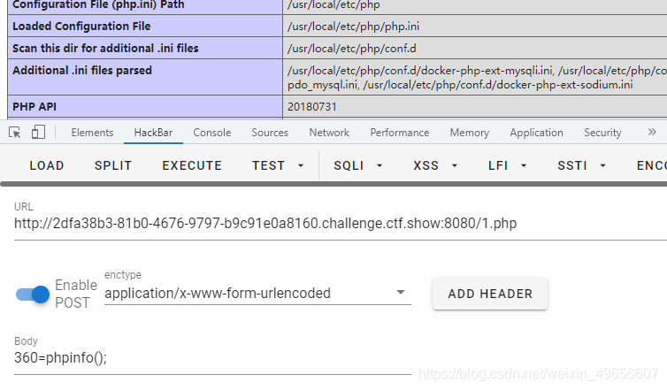Open the LFI dropdown menu
The image size is (667, 390).
click(x=508, y=165)
